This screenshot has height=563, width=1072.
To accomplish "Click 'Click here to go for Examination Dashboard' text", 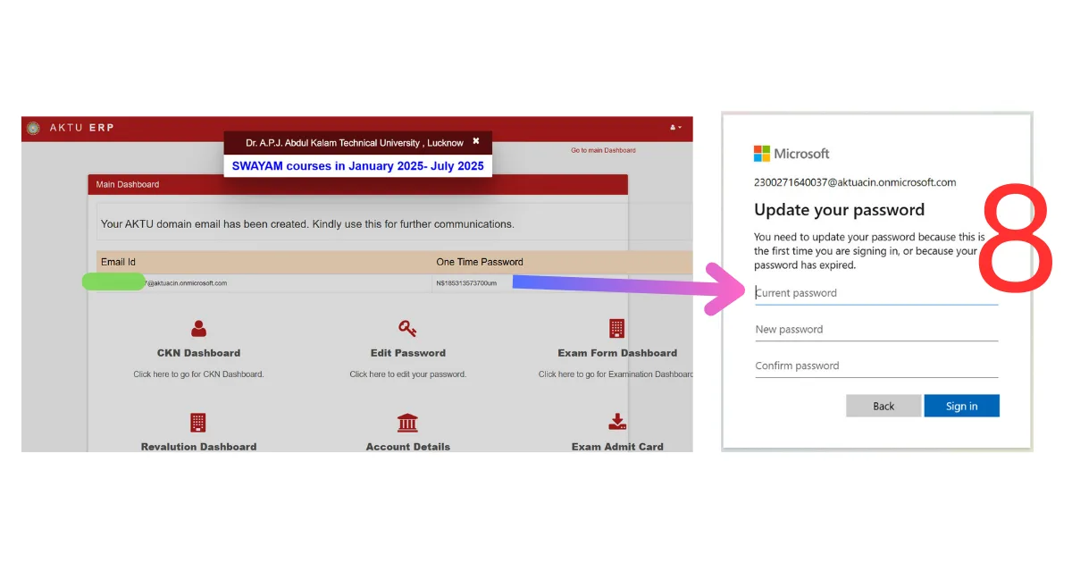I will coord(616,374).
